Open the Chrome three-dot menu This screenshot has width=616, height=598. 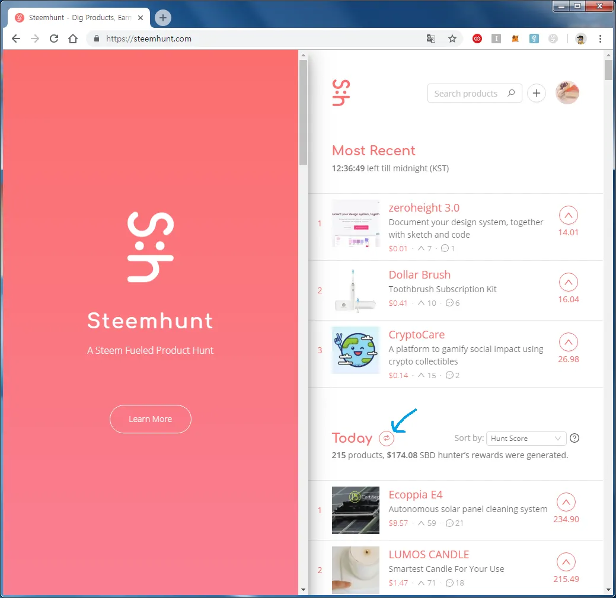click(x=600, y=39)
